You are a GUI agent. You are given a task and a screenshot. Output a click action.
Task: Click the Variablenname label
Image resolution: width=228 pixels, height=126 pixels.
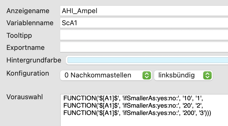pos(30,23)
